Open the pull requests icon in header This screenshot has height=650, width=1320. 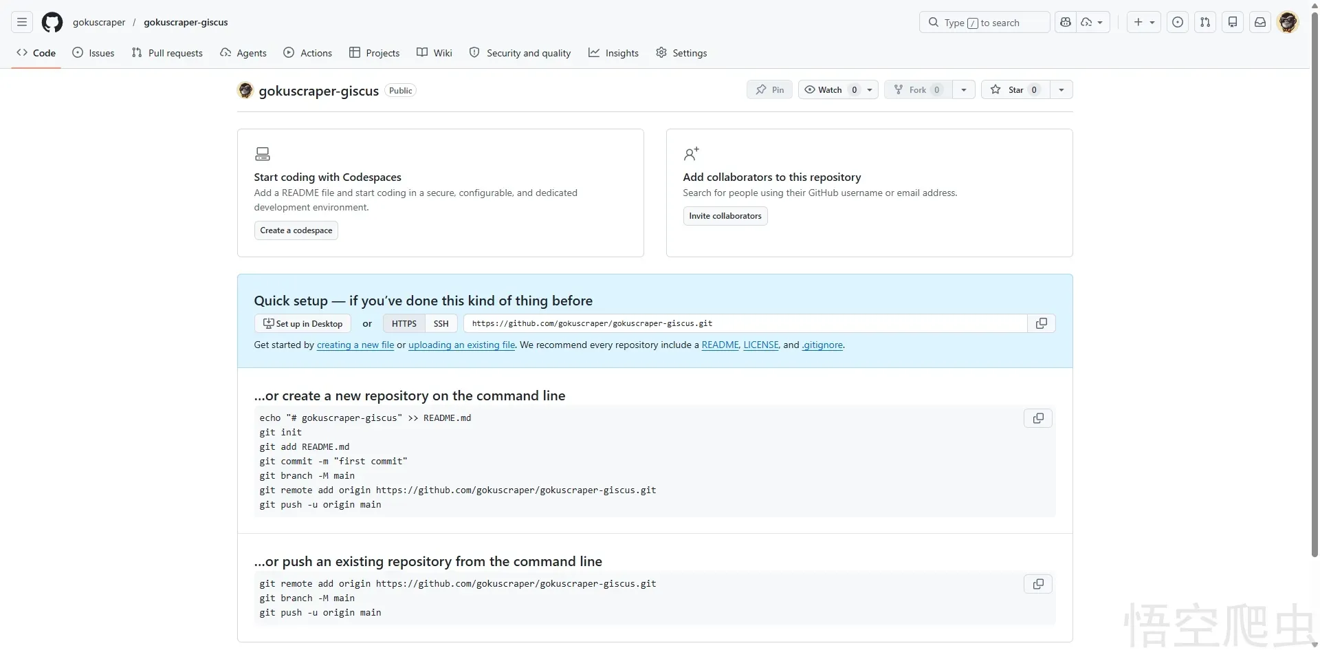click(1204, 23)
